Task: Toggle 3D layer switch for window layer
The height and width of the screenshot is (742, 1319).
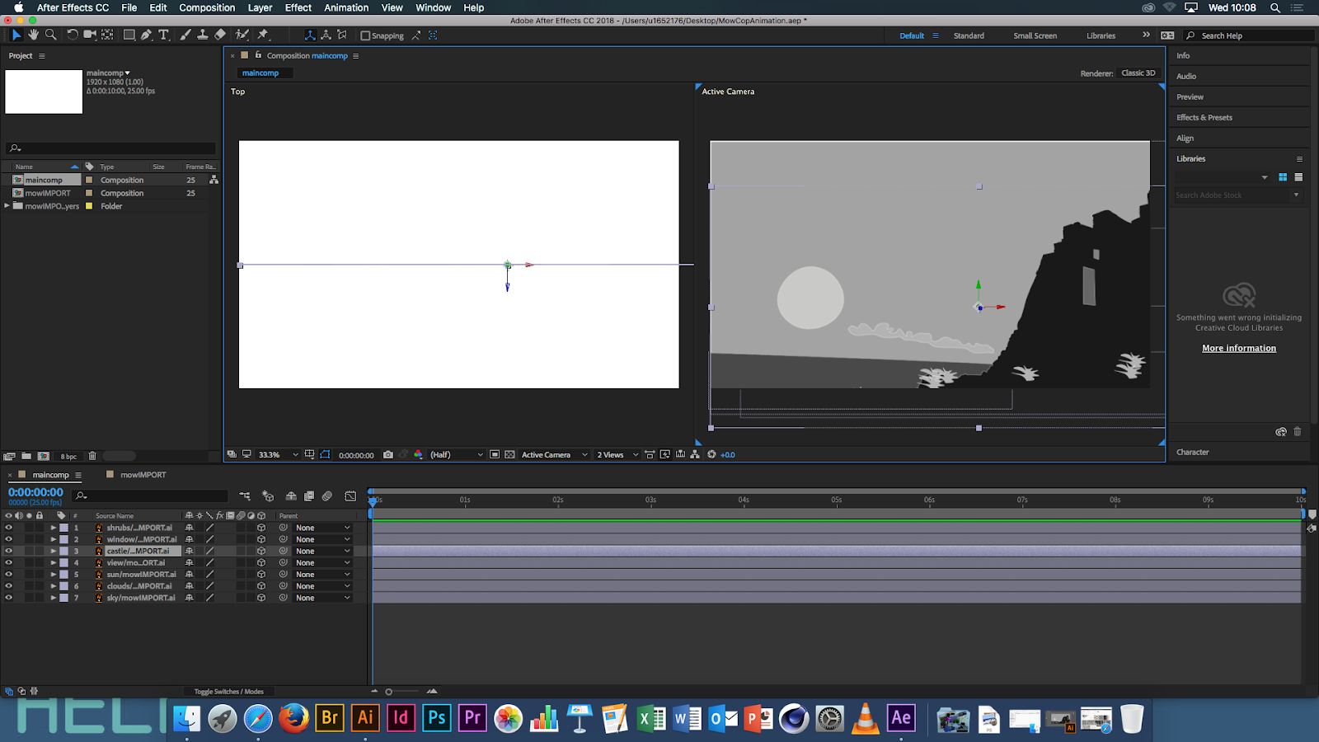Action: (x=261, y=539)
